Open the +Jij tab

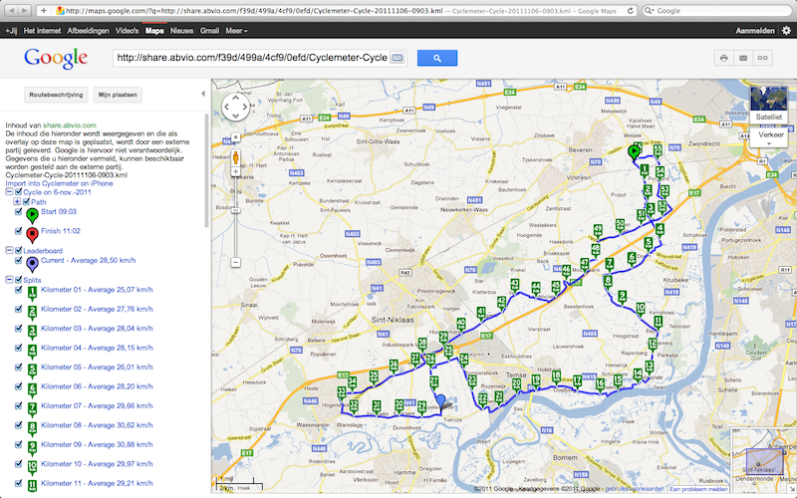[11, 31]
